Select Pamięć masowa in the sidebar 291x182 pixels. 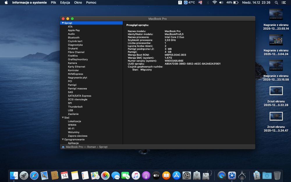click(77, 89)
